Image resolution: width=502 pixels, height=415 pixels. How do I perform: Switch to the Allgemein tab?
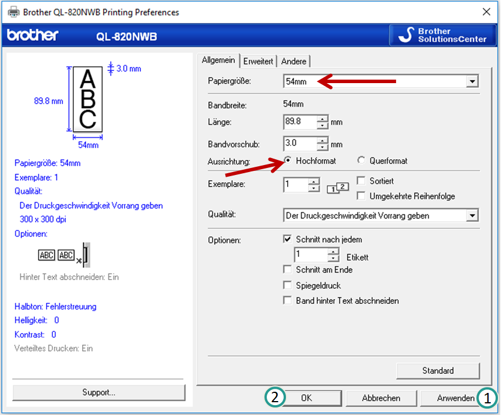pos(218,60)
